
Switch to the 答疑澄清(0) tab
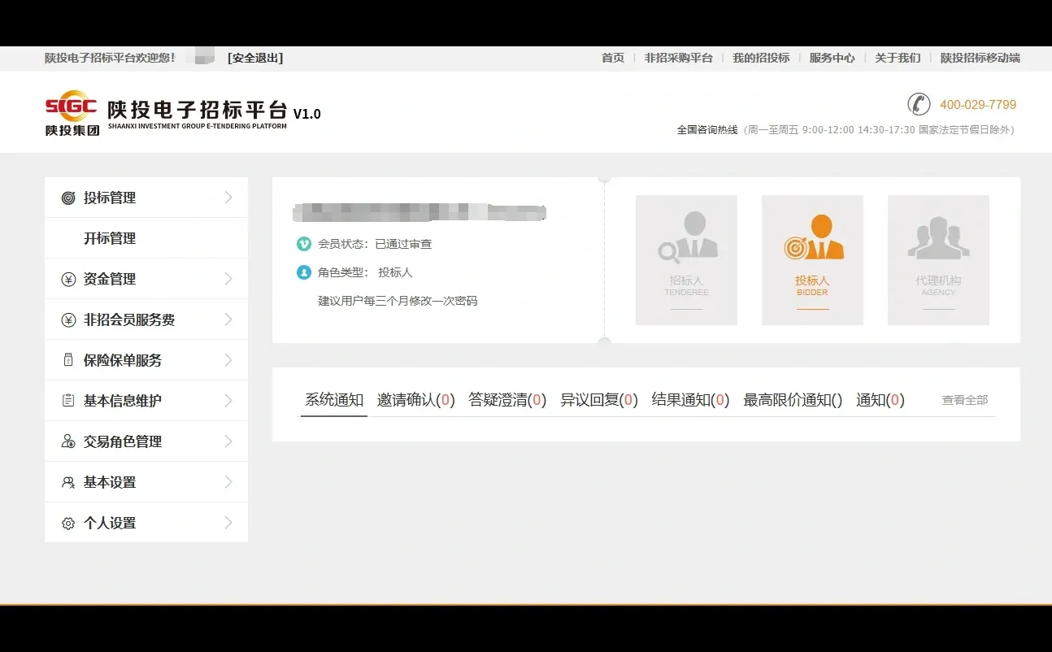click(507, 400)
